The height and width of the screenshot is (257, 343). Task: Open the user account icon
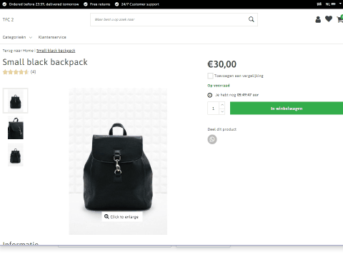tap(318, 19)
